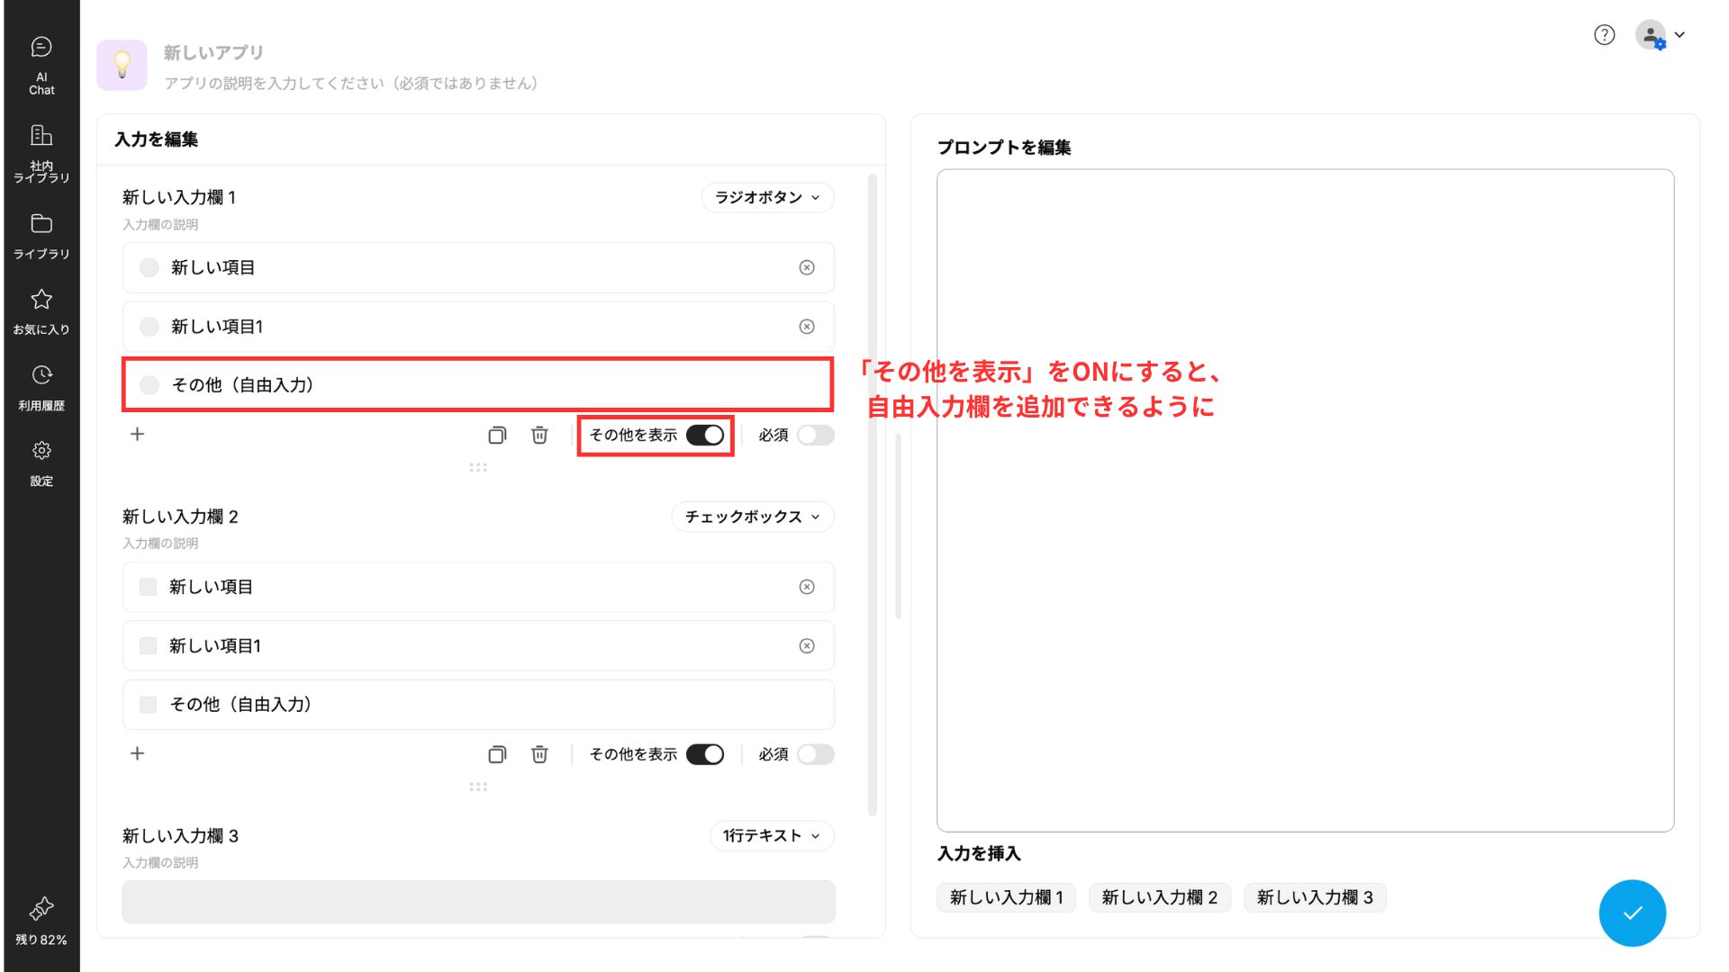Click inside the プロンプトを編集 text area
1729x972 pixels.
coord(1305,499)
